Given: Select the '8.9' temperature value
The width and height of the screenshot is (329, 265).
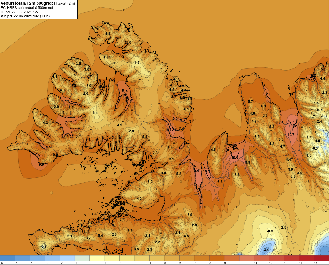Looking at the screenshot, I should (x=116, y=141).
